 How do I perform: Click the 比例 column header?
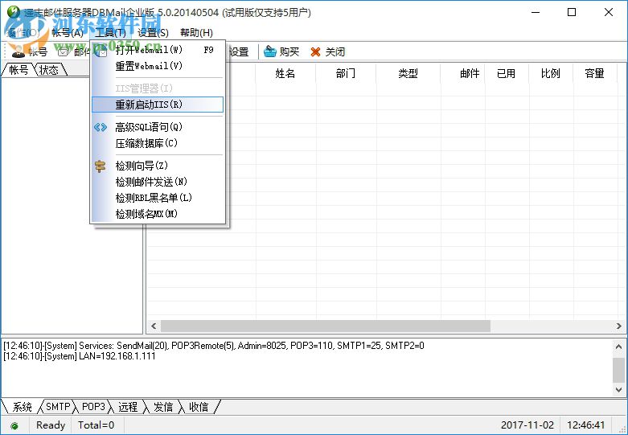click(551, 74)
